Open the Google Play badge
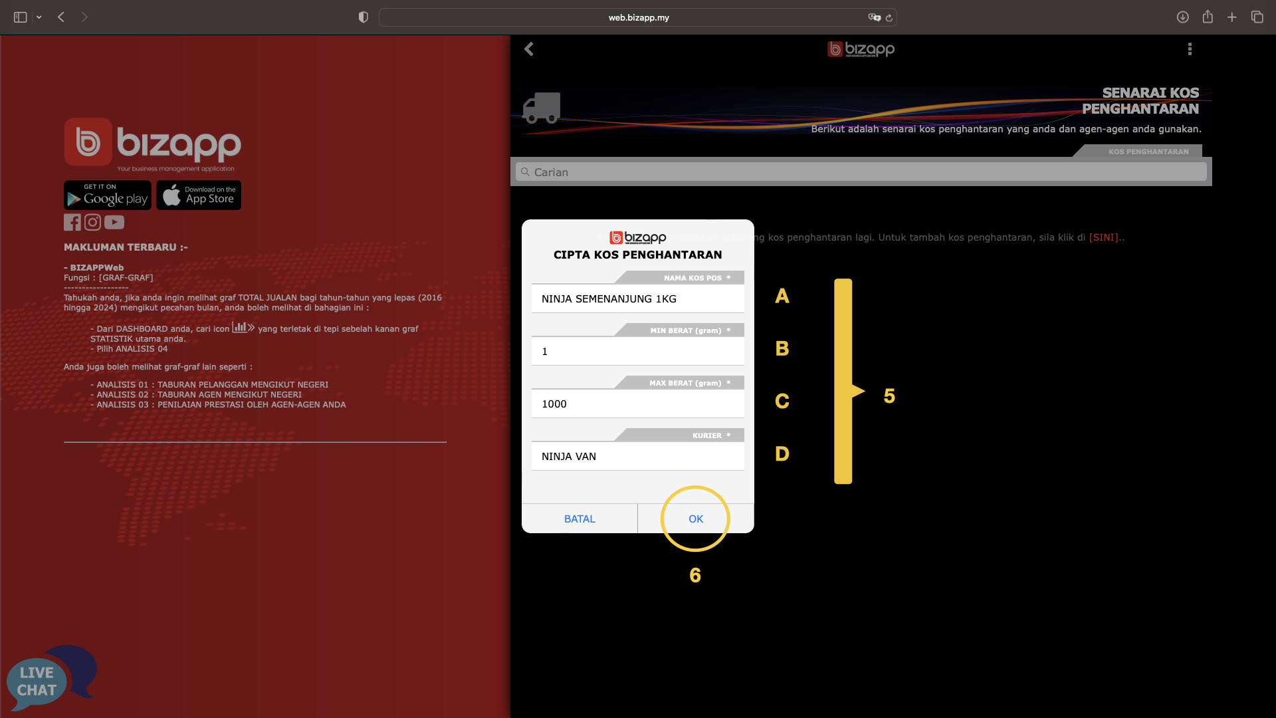Screen dimensions: 1276x718 click(x=108, y=195)
